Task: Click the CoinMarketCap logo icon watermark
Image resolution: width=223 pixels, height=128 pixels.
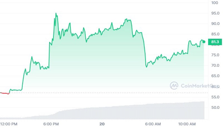Action: 174,85
